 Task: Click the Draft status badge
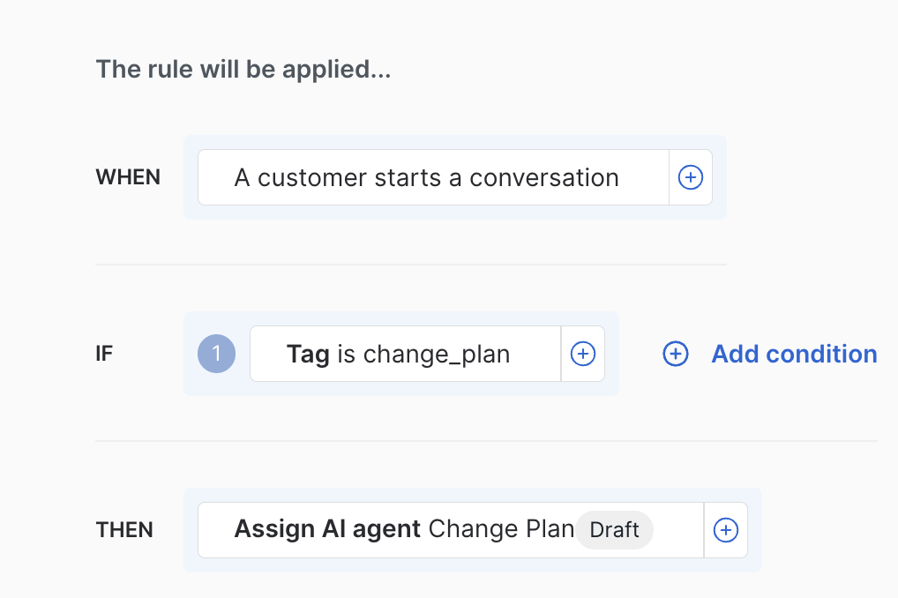[614, 530]
